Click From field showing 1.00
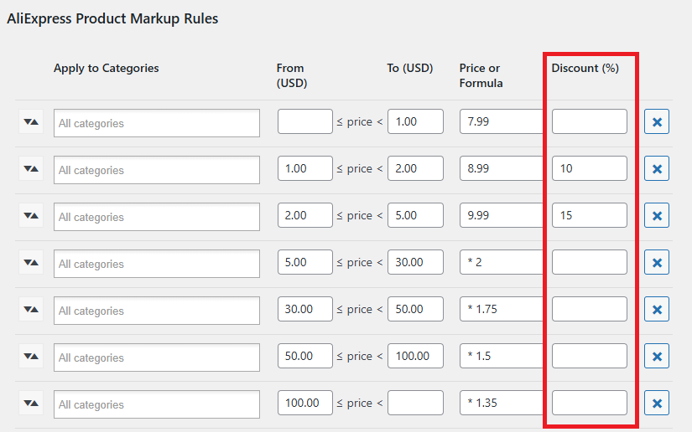692x432 pixels. (x=305, y=168)
